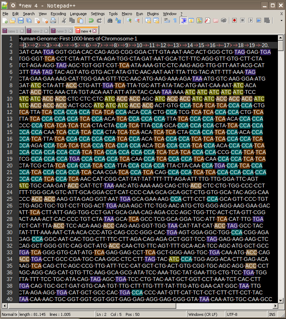Click the Zoom In magnifier icon

pos(129,21)
